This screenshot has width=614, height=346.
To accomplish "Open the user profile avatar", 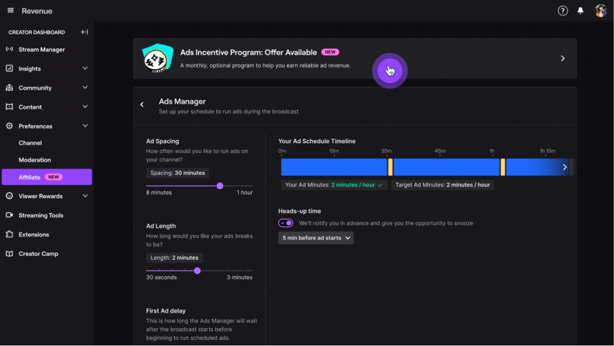I will click(600, 11).
